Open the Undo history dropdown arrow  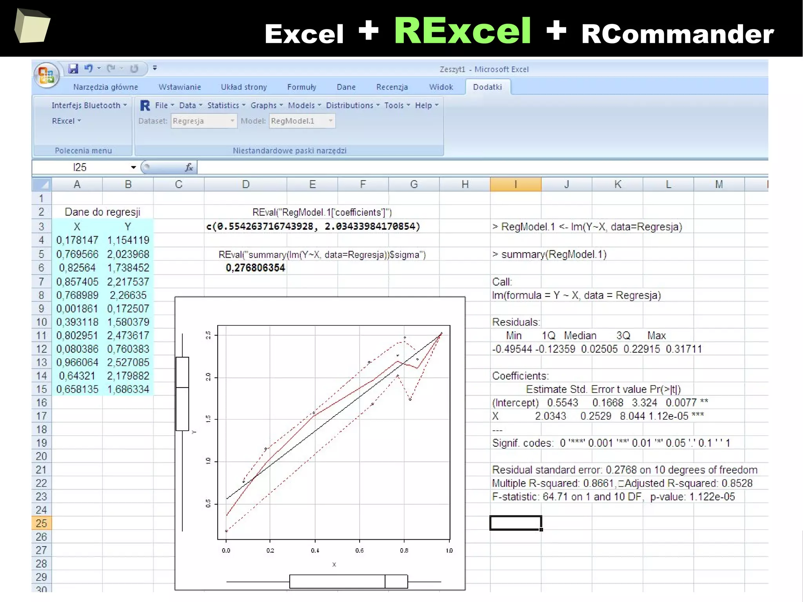coord(99,69)
